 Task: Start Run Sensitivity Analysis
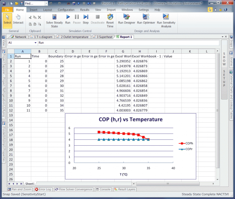(166, 17)
